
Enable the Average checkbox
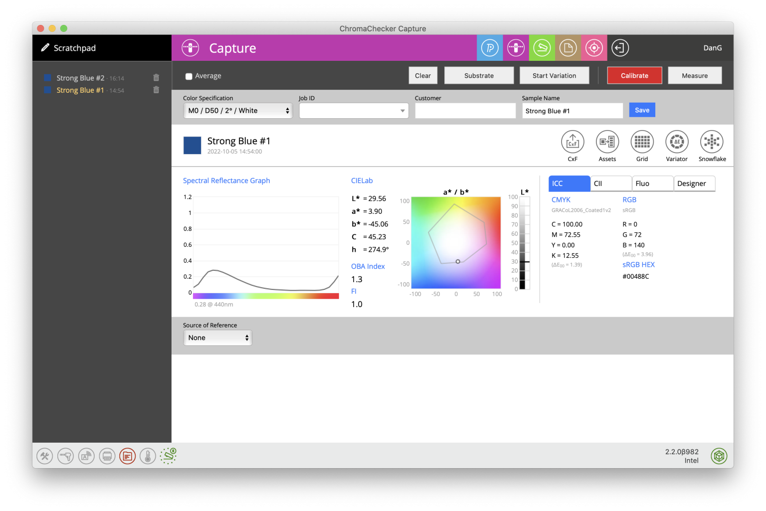(x=189, y=76)
